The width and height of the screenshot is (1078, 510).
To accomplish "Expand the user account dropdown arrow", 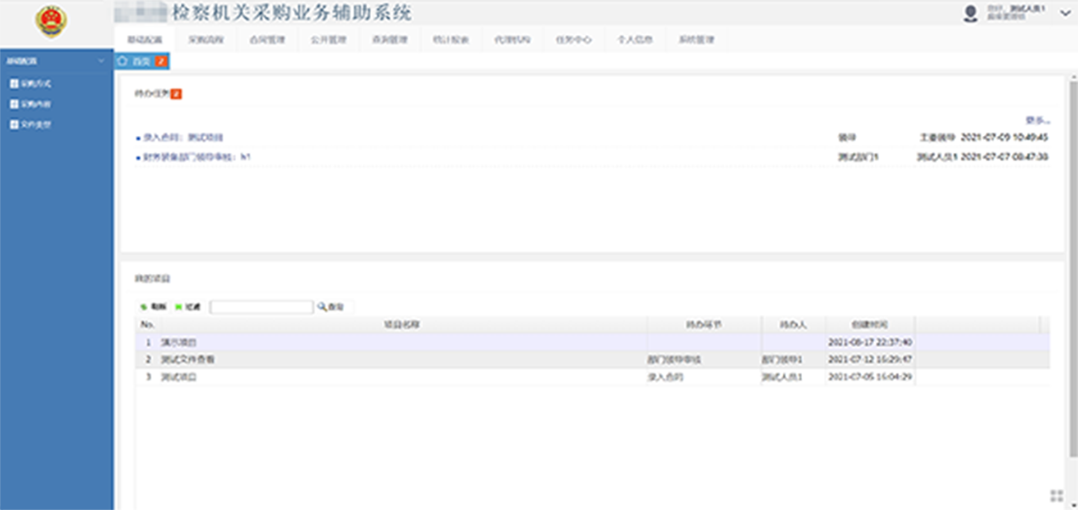I will click(1065, 13).
